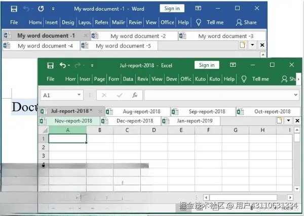
Task: Click Share button in Word
Action: coord(246,22)
